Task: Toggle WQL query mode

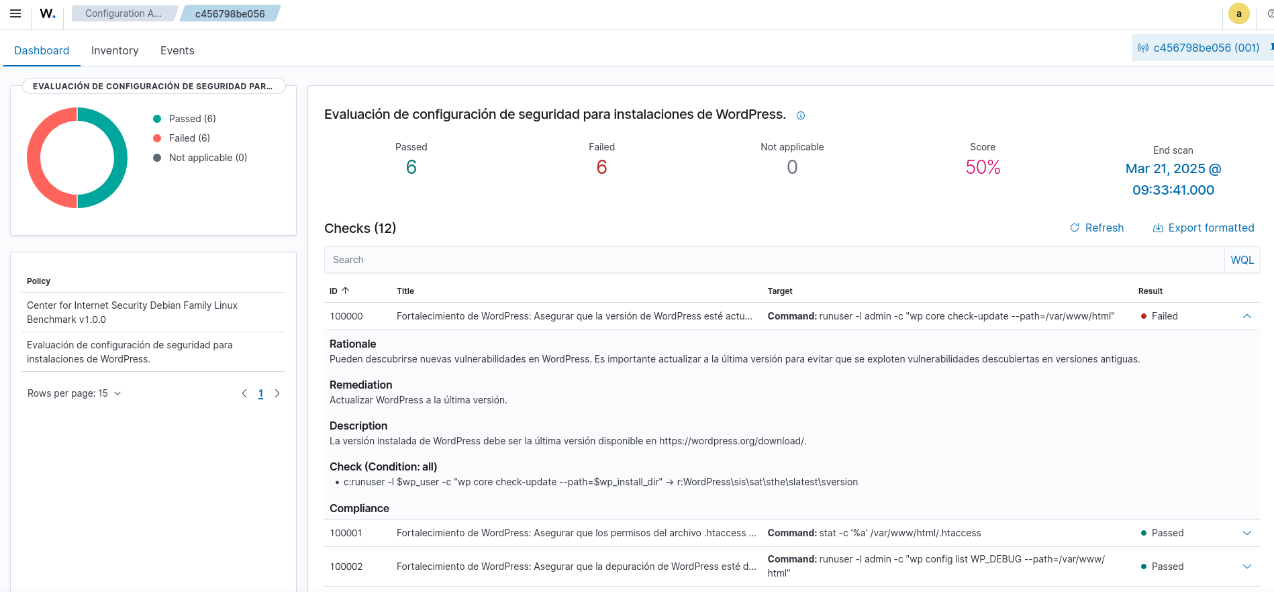Action: (x=1242, y=260)
